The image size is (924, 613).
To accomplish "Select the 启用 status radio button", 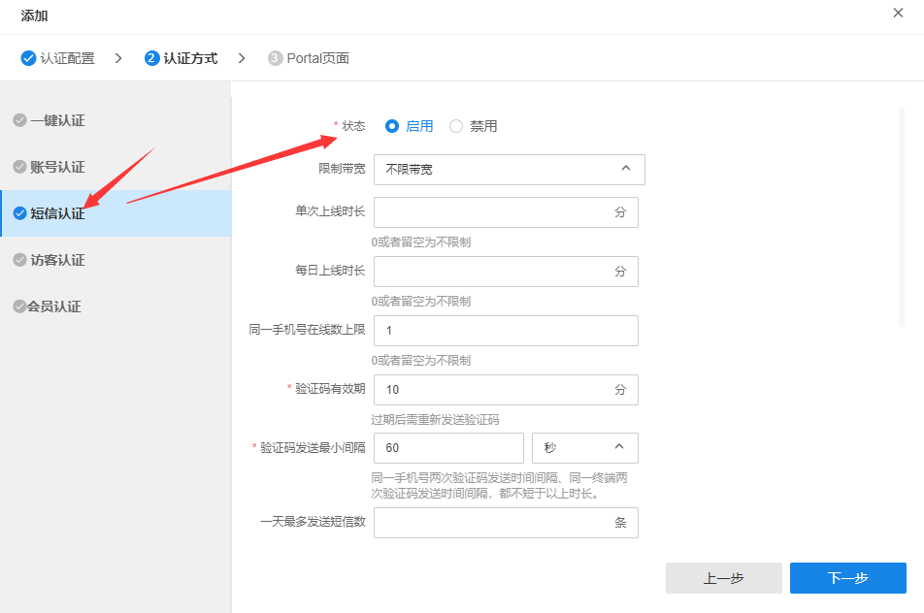I will pyautogui.click(x=392, y=126).
